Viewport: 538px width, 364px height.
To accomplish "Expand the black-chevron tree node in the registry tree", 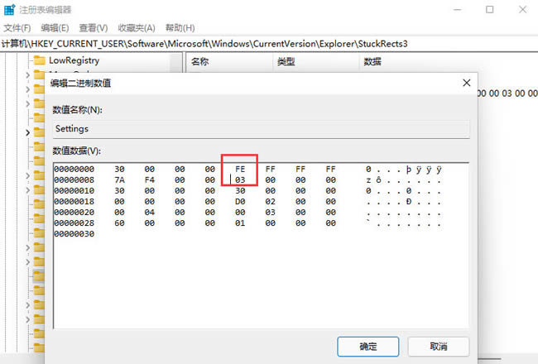I will click(x=28, y=132).
